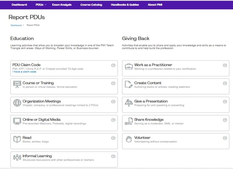Click the Online or Digital Media monitor icon
Screen dimensions: 233x169
point(17,121)
